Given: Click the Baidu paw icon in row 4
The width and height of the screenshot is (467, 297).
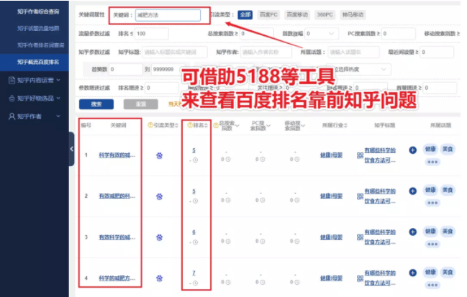Looking at the screenshot, I should point(159,278).
